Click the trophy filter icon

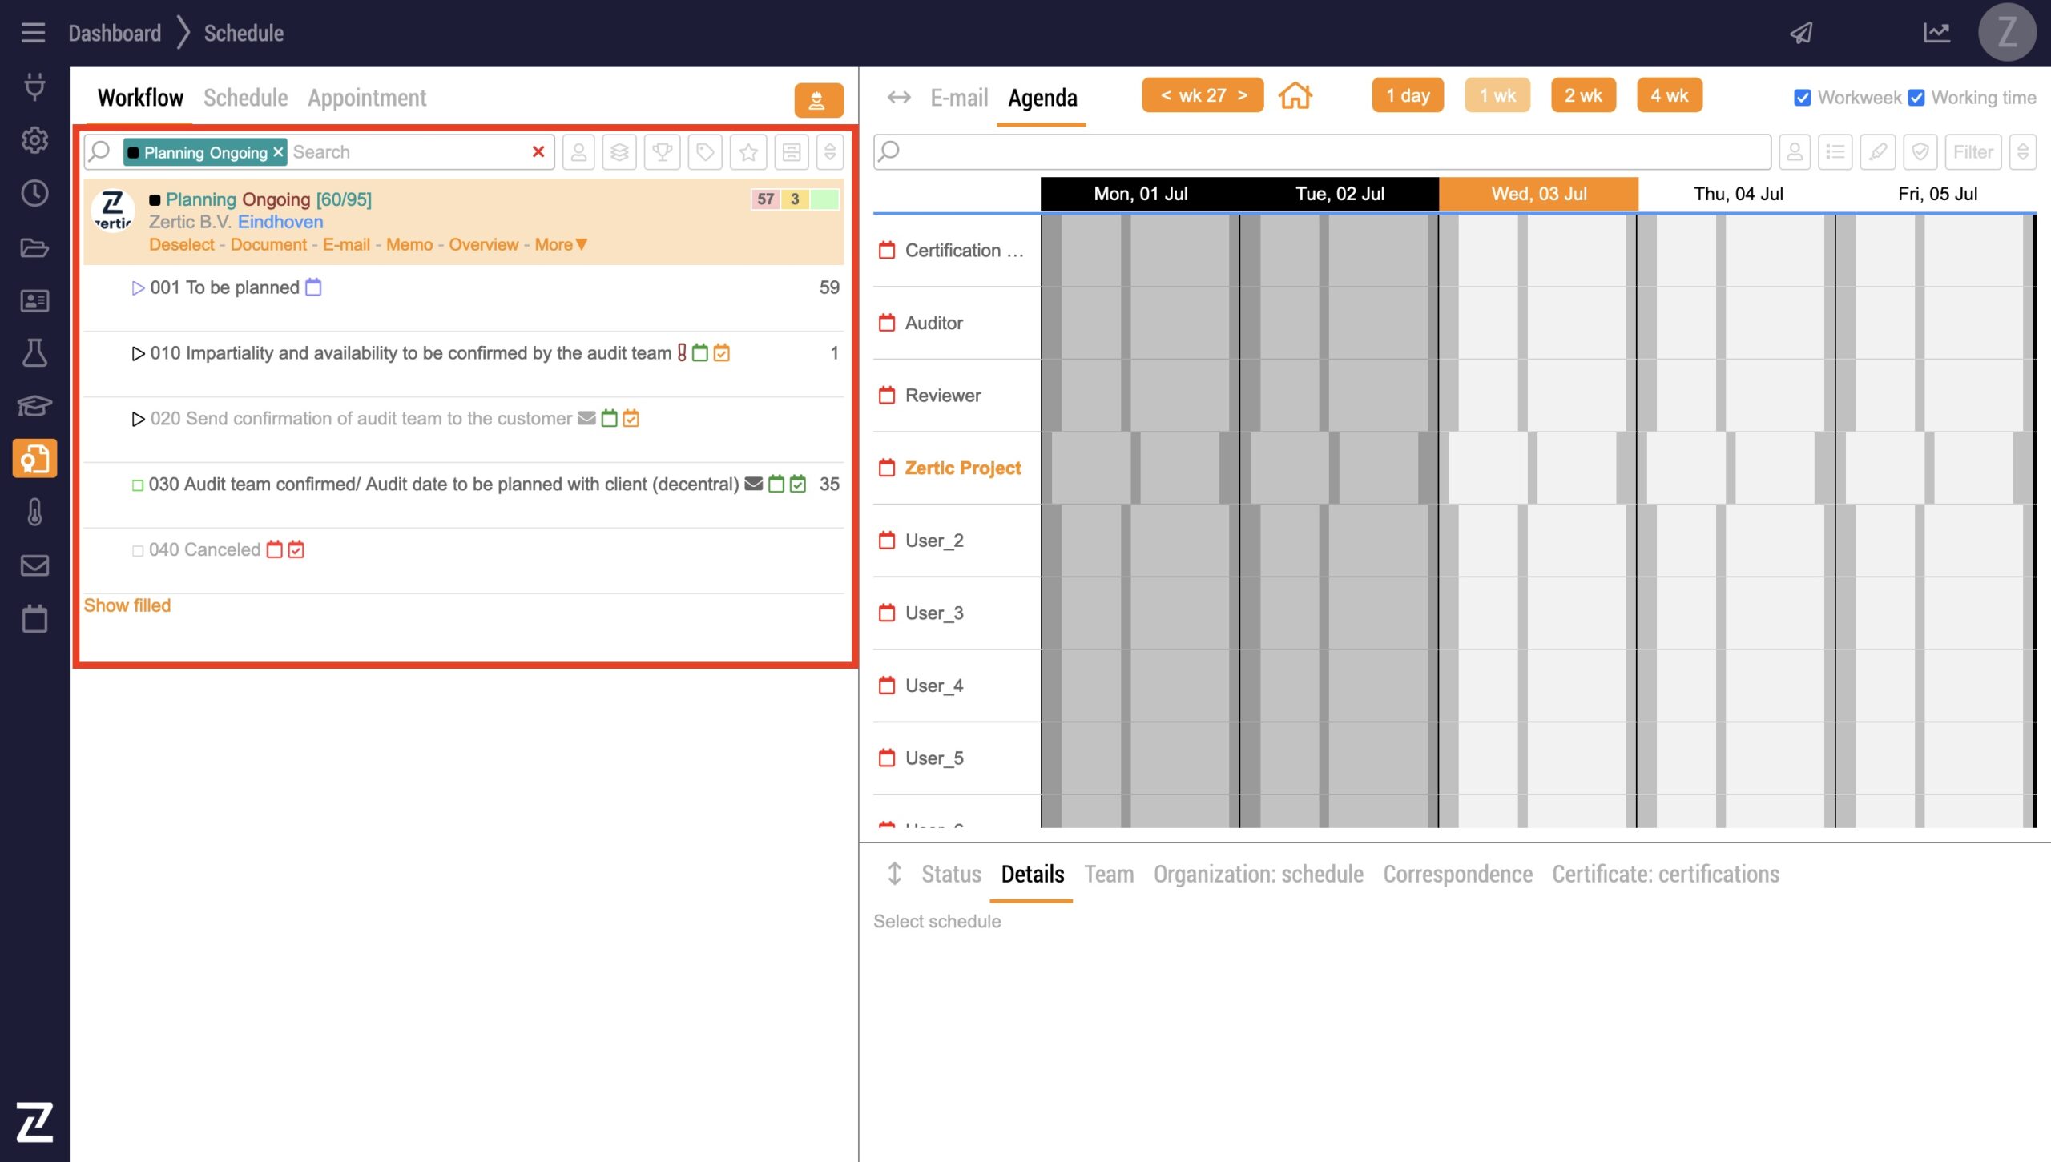coord(662,152)
